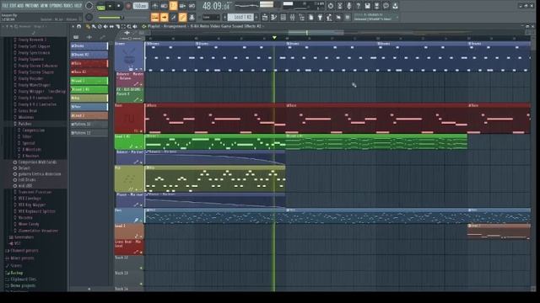Toggle the metronome button

point(155,6)
